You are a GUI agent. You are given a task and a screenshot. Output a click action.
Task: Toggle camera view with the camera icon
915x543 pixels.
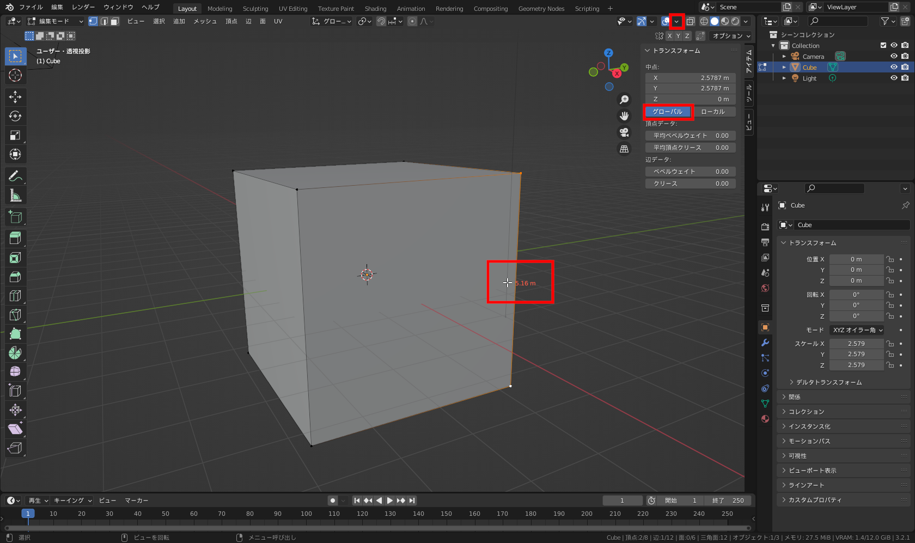pos(624,132)
